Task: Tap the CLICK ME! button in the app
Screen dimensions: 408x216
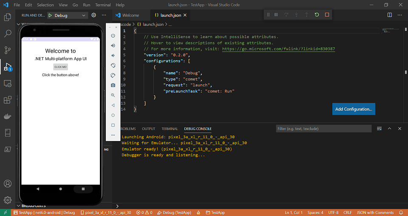Action: pos(61,67)
